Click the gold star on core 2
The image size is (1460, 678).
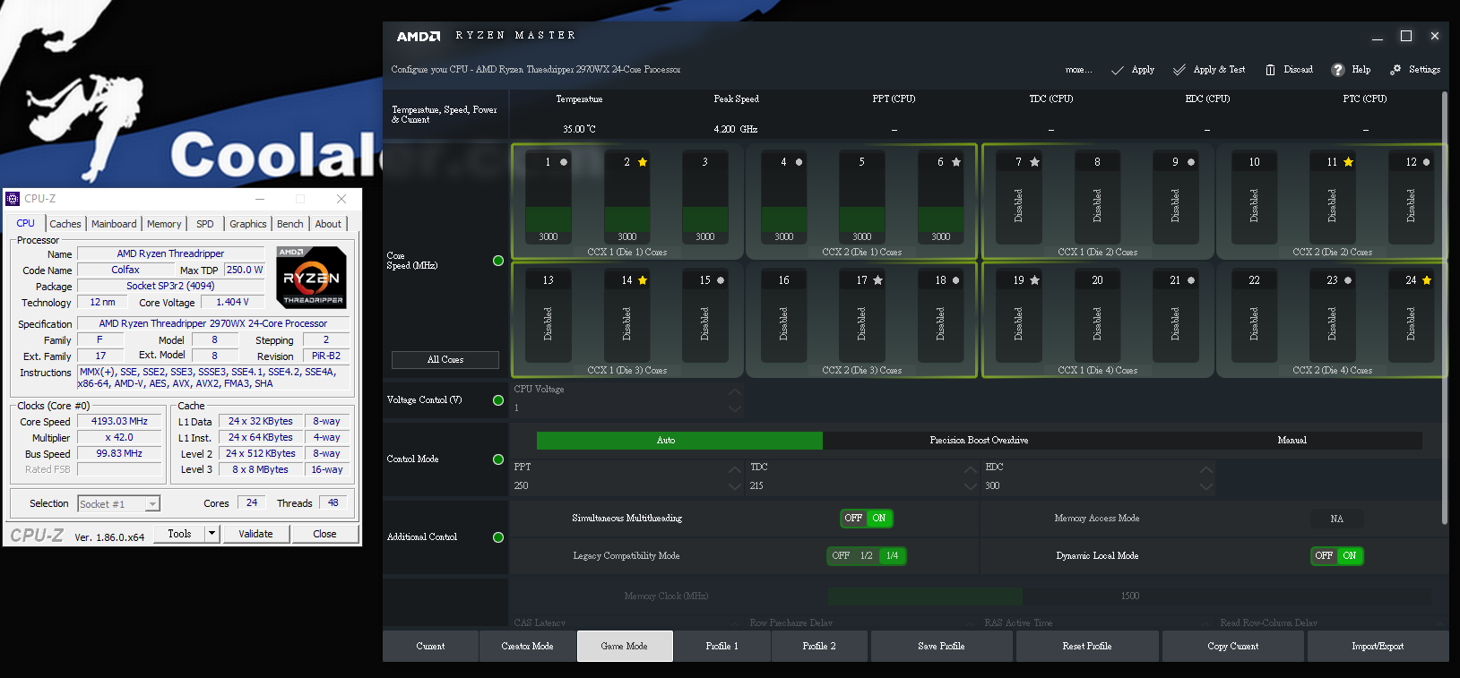click(643, 162)
